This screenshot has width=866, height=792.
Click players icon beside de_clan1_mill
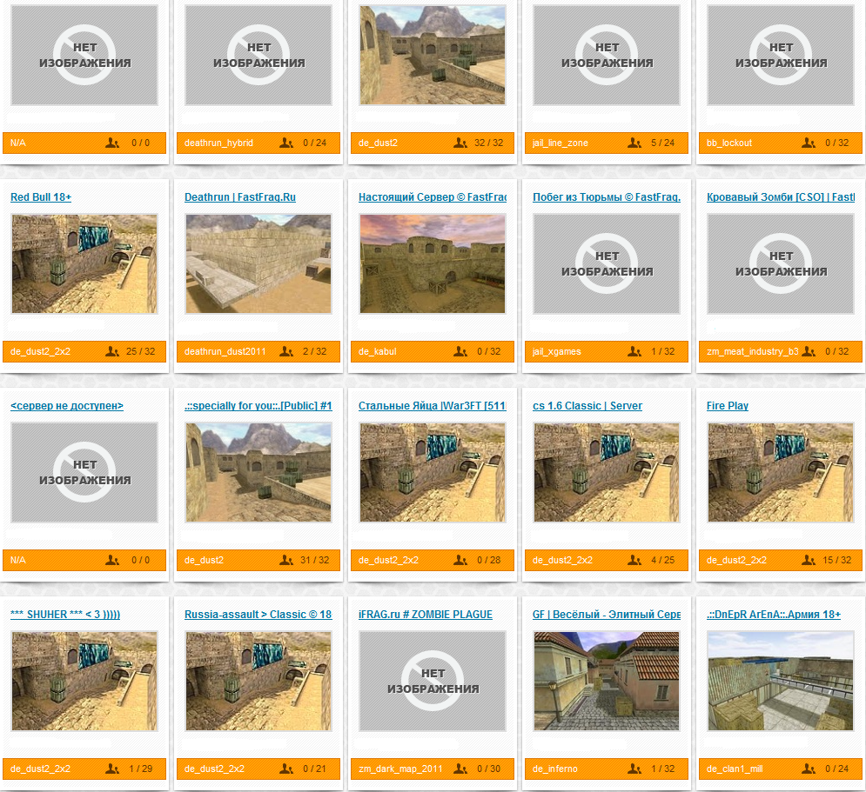(808, 769)
